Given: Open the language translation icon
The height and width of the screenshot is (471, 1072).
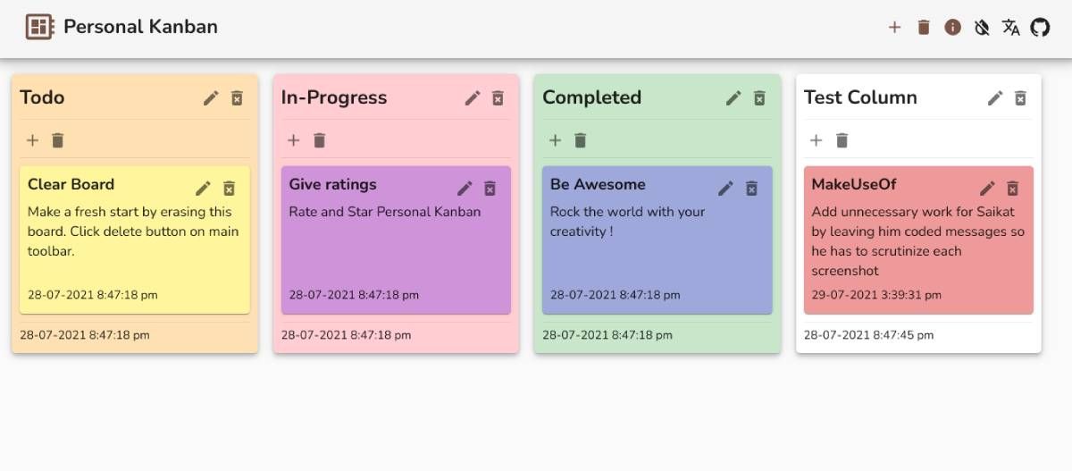Looking at the screenshot, I should pyautogui.click(x=1010, y=27).
